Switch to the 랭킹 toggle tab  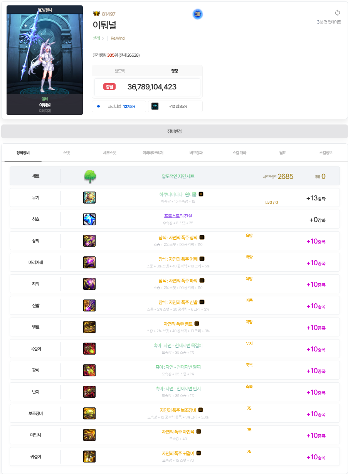[x=175, y=71]
